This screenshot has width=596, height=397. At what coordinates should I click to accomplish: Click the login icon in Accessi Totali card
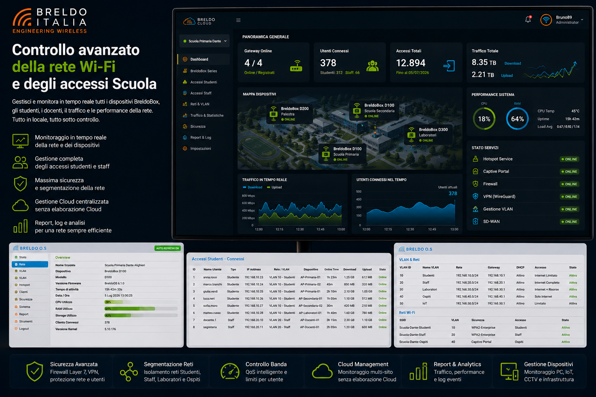449,66
